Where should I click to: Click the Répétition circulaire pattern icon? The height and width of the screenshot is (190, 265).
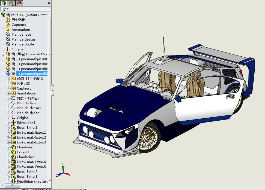[x=13, y=182]
